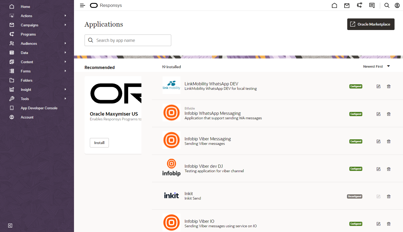Click the Home icon in top header
This screenshot has height=232, width=403.
pyautogui.click(x=334, y=6)
